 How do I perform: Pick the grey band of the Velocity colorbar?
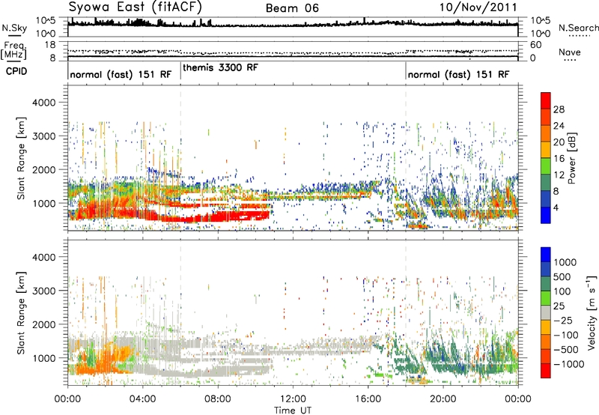coord(546,313)
